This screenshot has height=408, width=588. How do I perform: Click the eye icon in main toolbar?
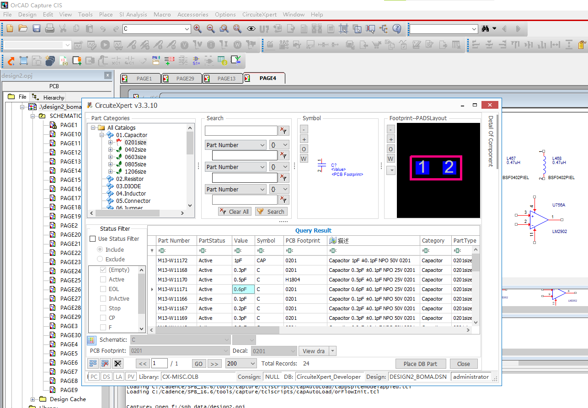point(251,29)
